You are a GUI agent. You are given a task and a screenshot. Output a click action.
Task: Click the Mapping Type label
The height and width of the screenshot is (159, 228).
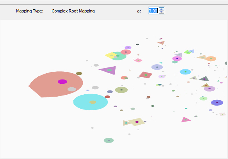tap(30, 11)
